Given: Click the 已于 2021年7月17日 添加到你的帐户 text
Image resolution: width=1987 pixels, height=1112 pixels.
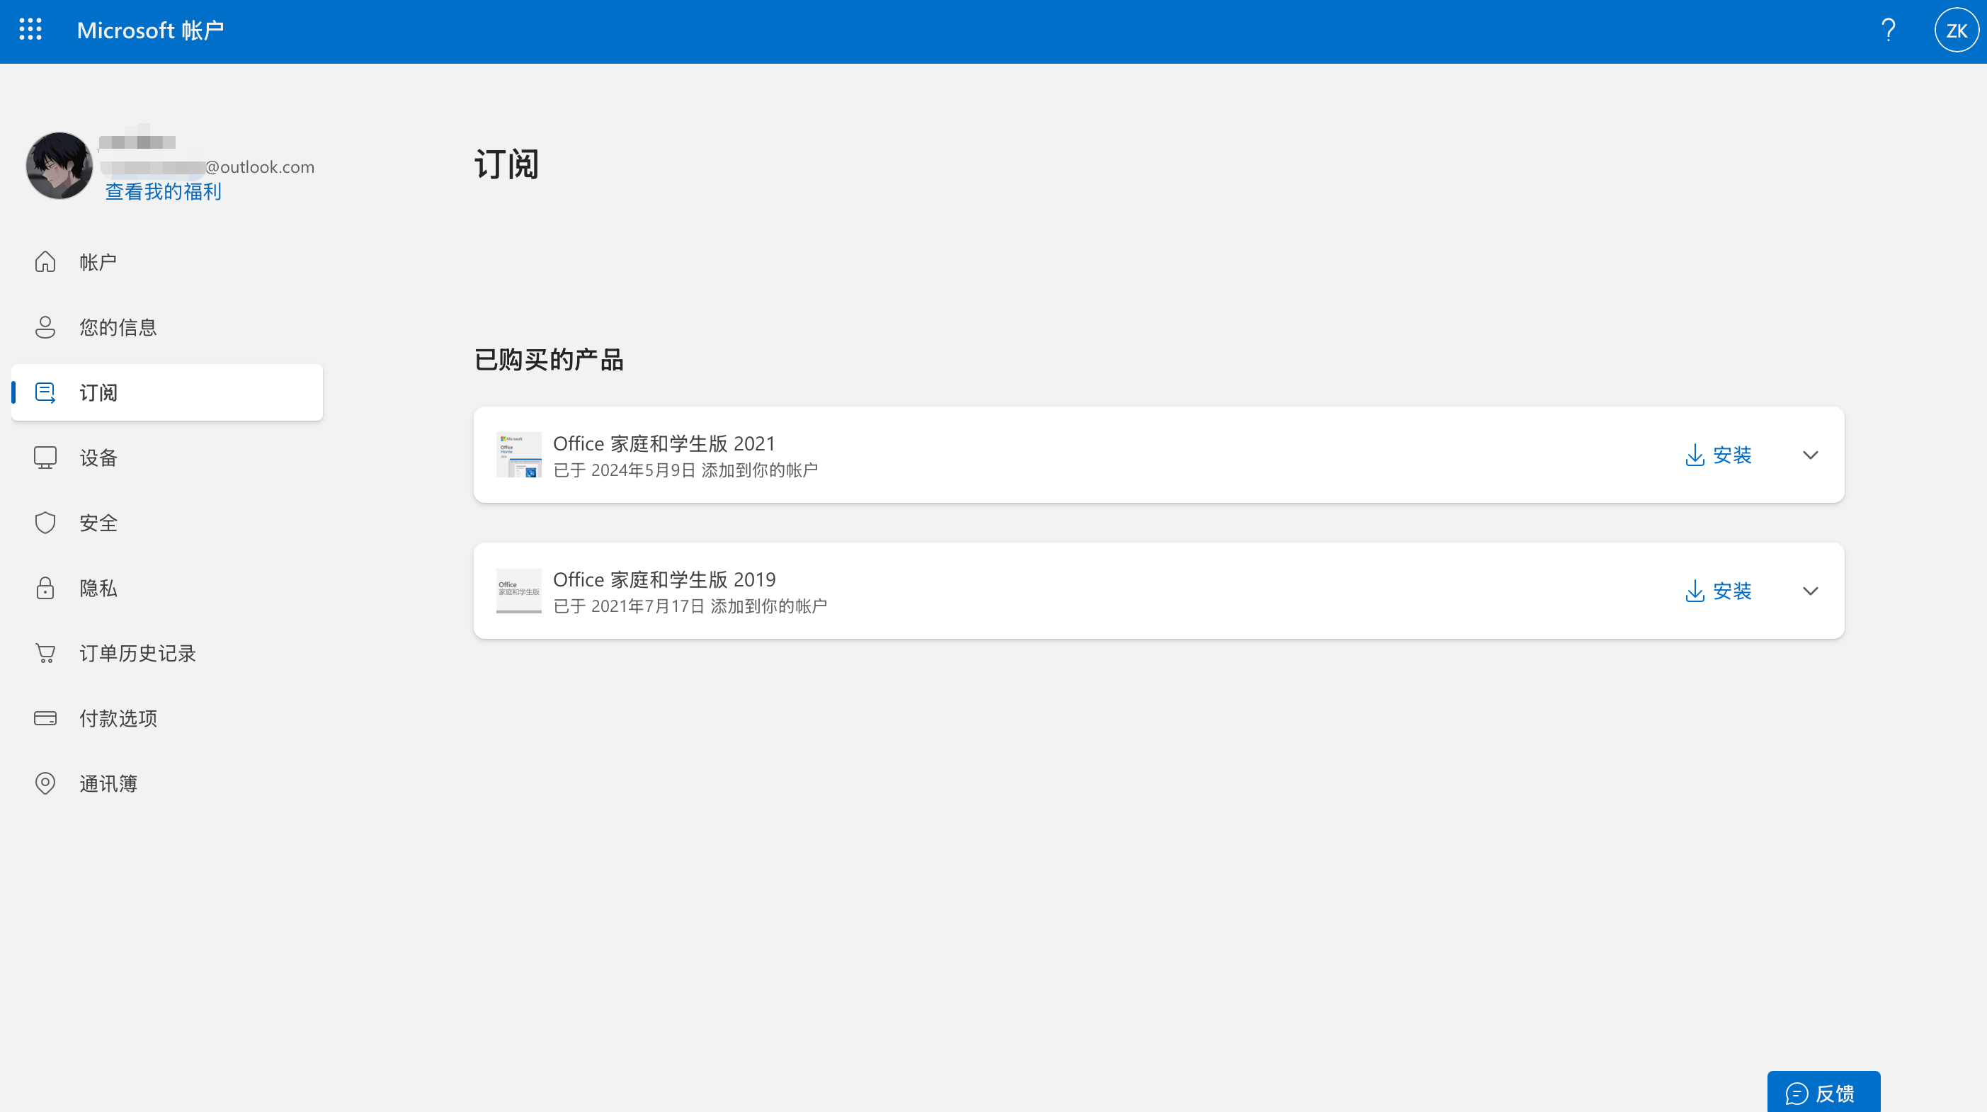Looking at the screenshot, I should pyautogui.click(x=690, y=606).
